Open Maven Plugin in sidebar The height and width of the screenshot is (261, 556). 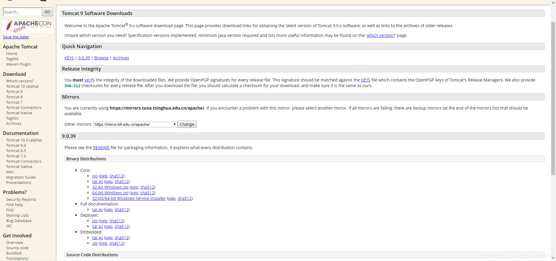click(x=18, y=64)
